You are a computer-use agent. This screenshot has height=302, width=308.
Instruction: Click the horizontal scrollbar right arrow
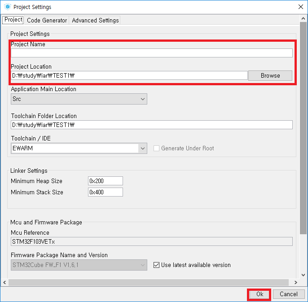pos(295,282)
